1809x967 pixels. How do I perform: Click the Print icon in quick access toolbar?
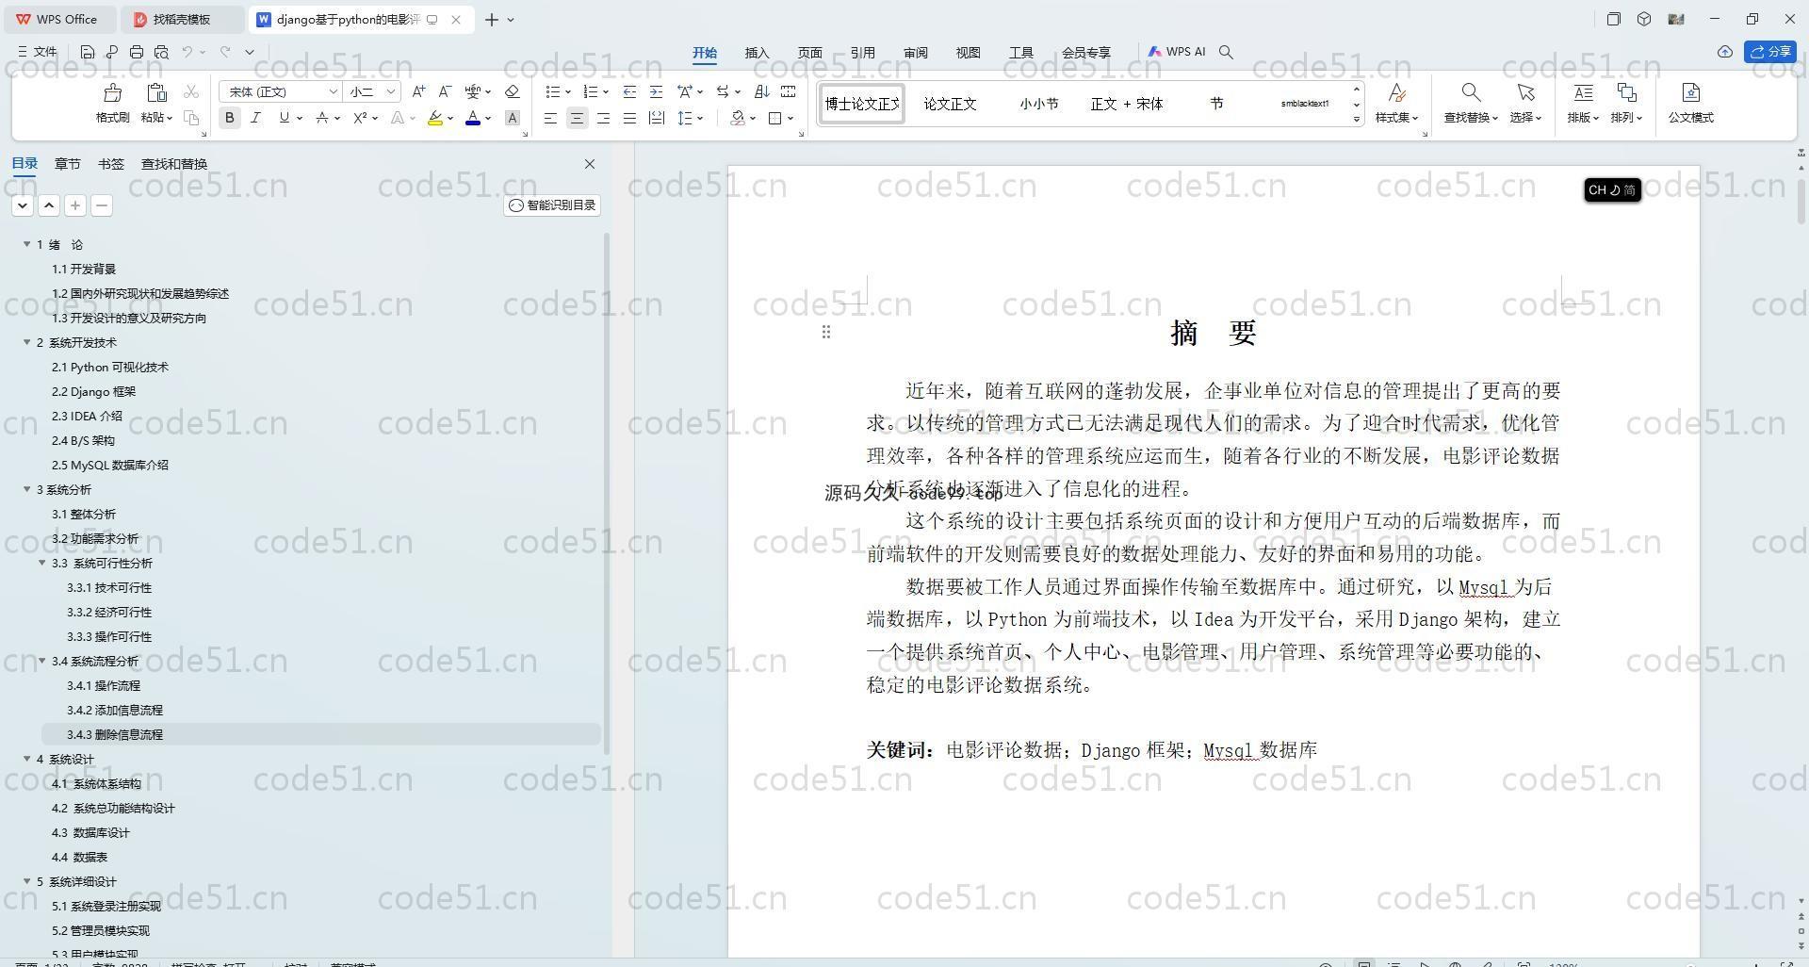(137, 52)
